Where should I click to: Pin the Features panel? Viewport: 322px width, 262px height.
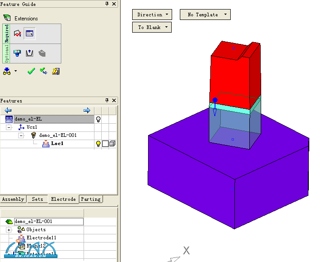pyautogui.click(x=107, y=100)
